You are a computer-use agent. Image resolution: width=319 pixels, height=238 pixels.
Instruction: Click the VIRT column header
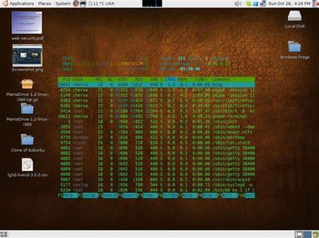(123, 79)
